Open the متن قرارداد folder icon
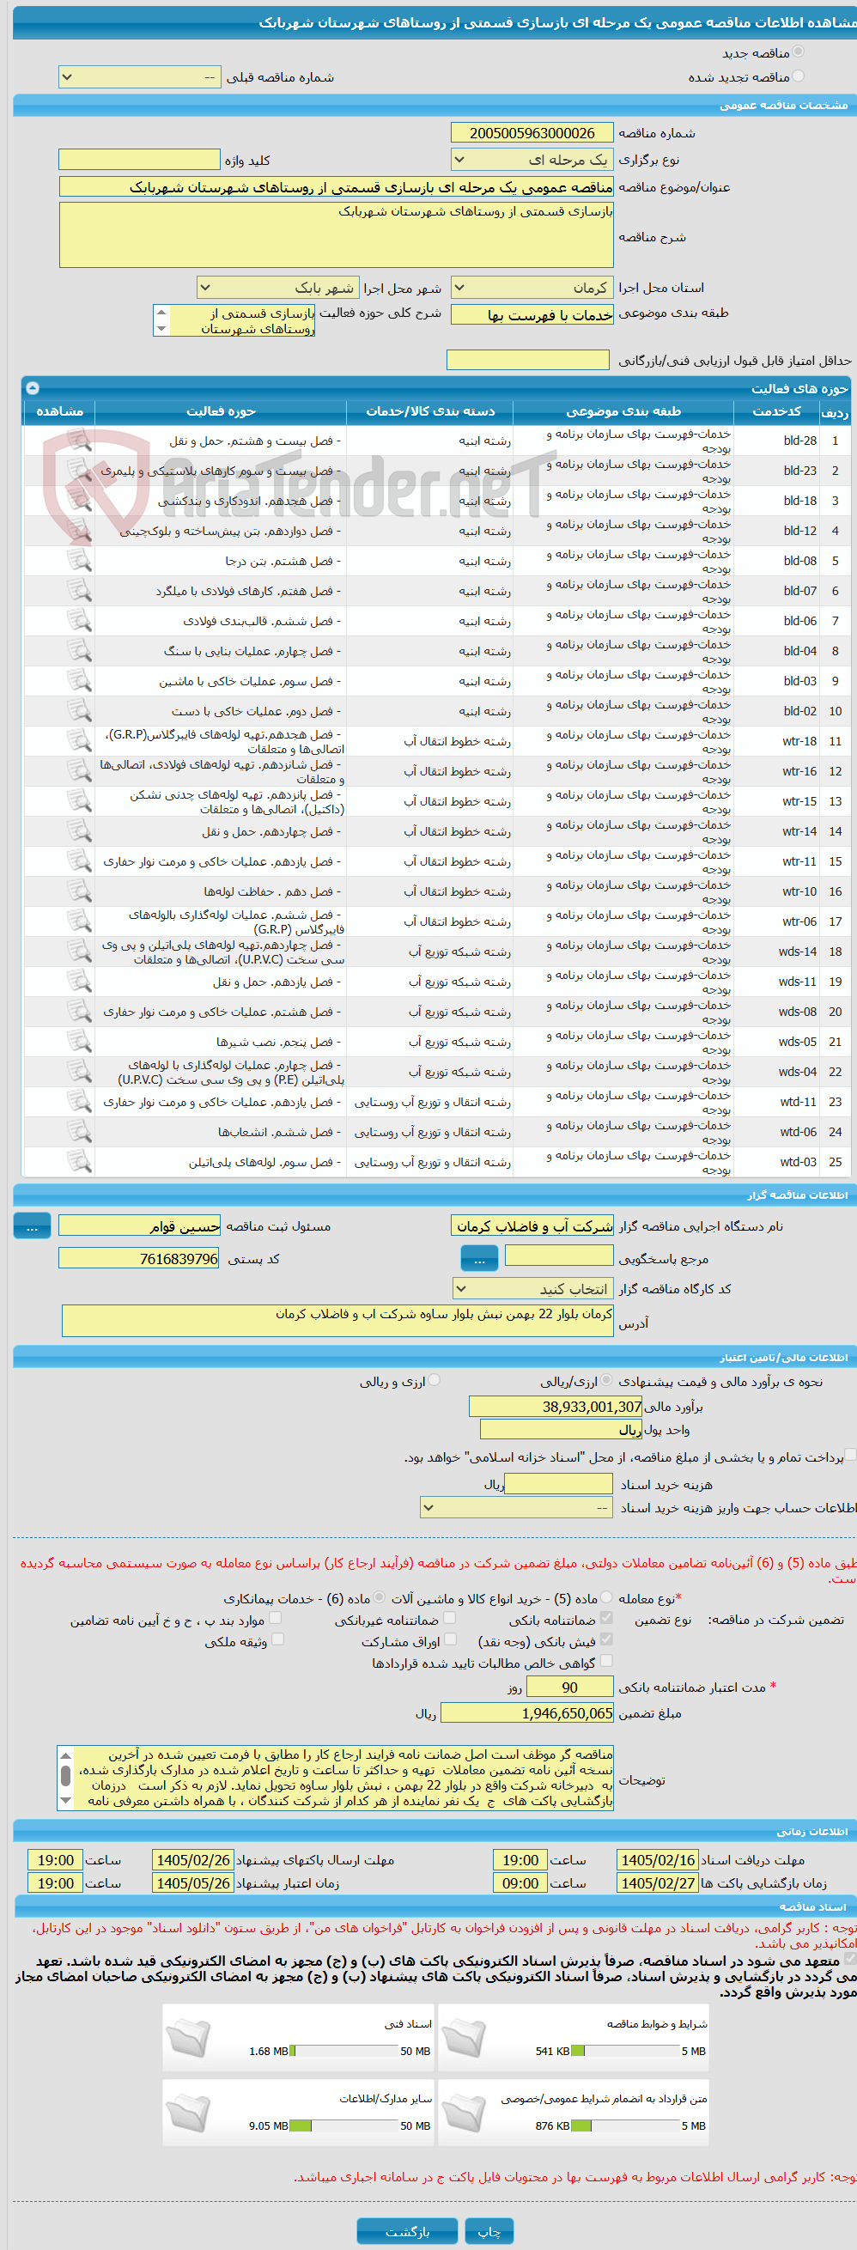The height and width of the screenshot is (2250, 857). pos(464,2113)
